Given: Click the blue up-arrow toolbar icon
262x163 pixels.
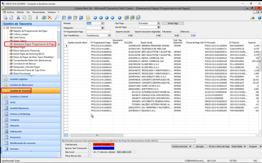Looking at the screenshot, I should tap(120, 18).
